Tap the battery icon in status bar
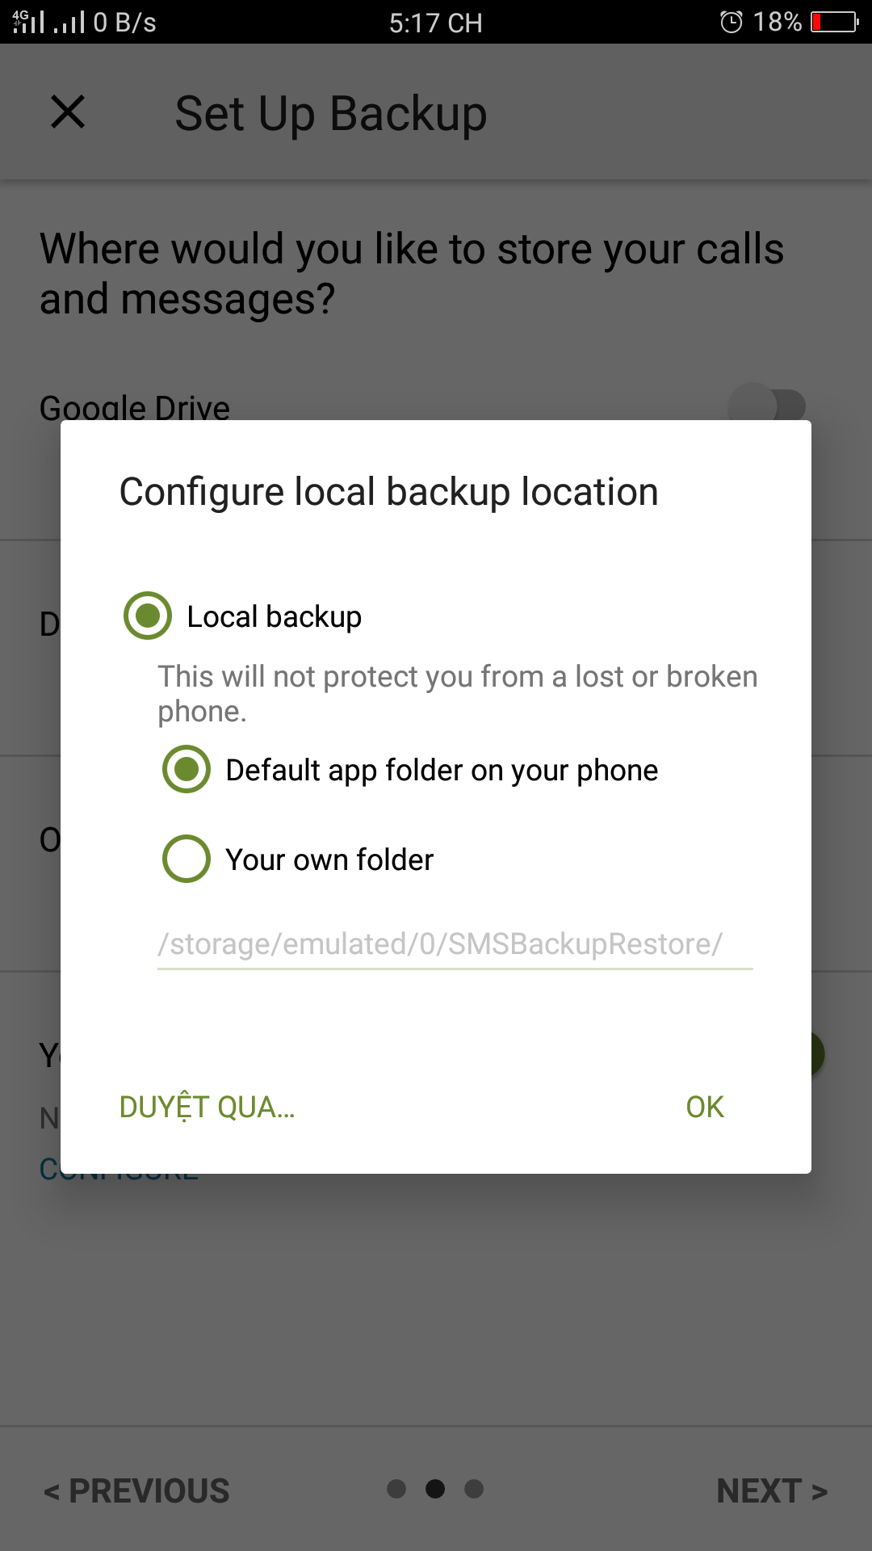Screen dimensions: 872x1551 834,22
